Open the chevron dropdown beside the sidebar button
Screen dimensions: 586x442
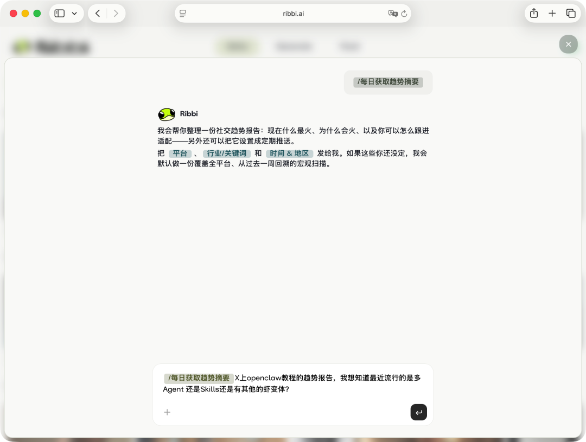[x=74, y=13]
